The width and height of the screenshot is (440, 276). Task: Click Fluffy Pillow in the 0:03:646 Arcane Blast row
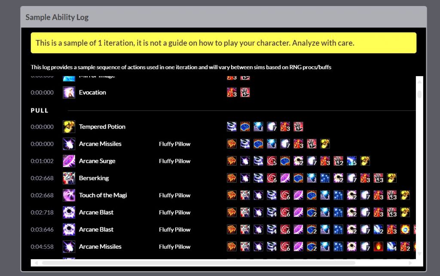click(x=174, y=230)
